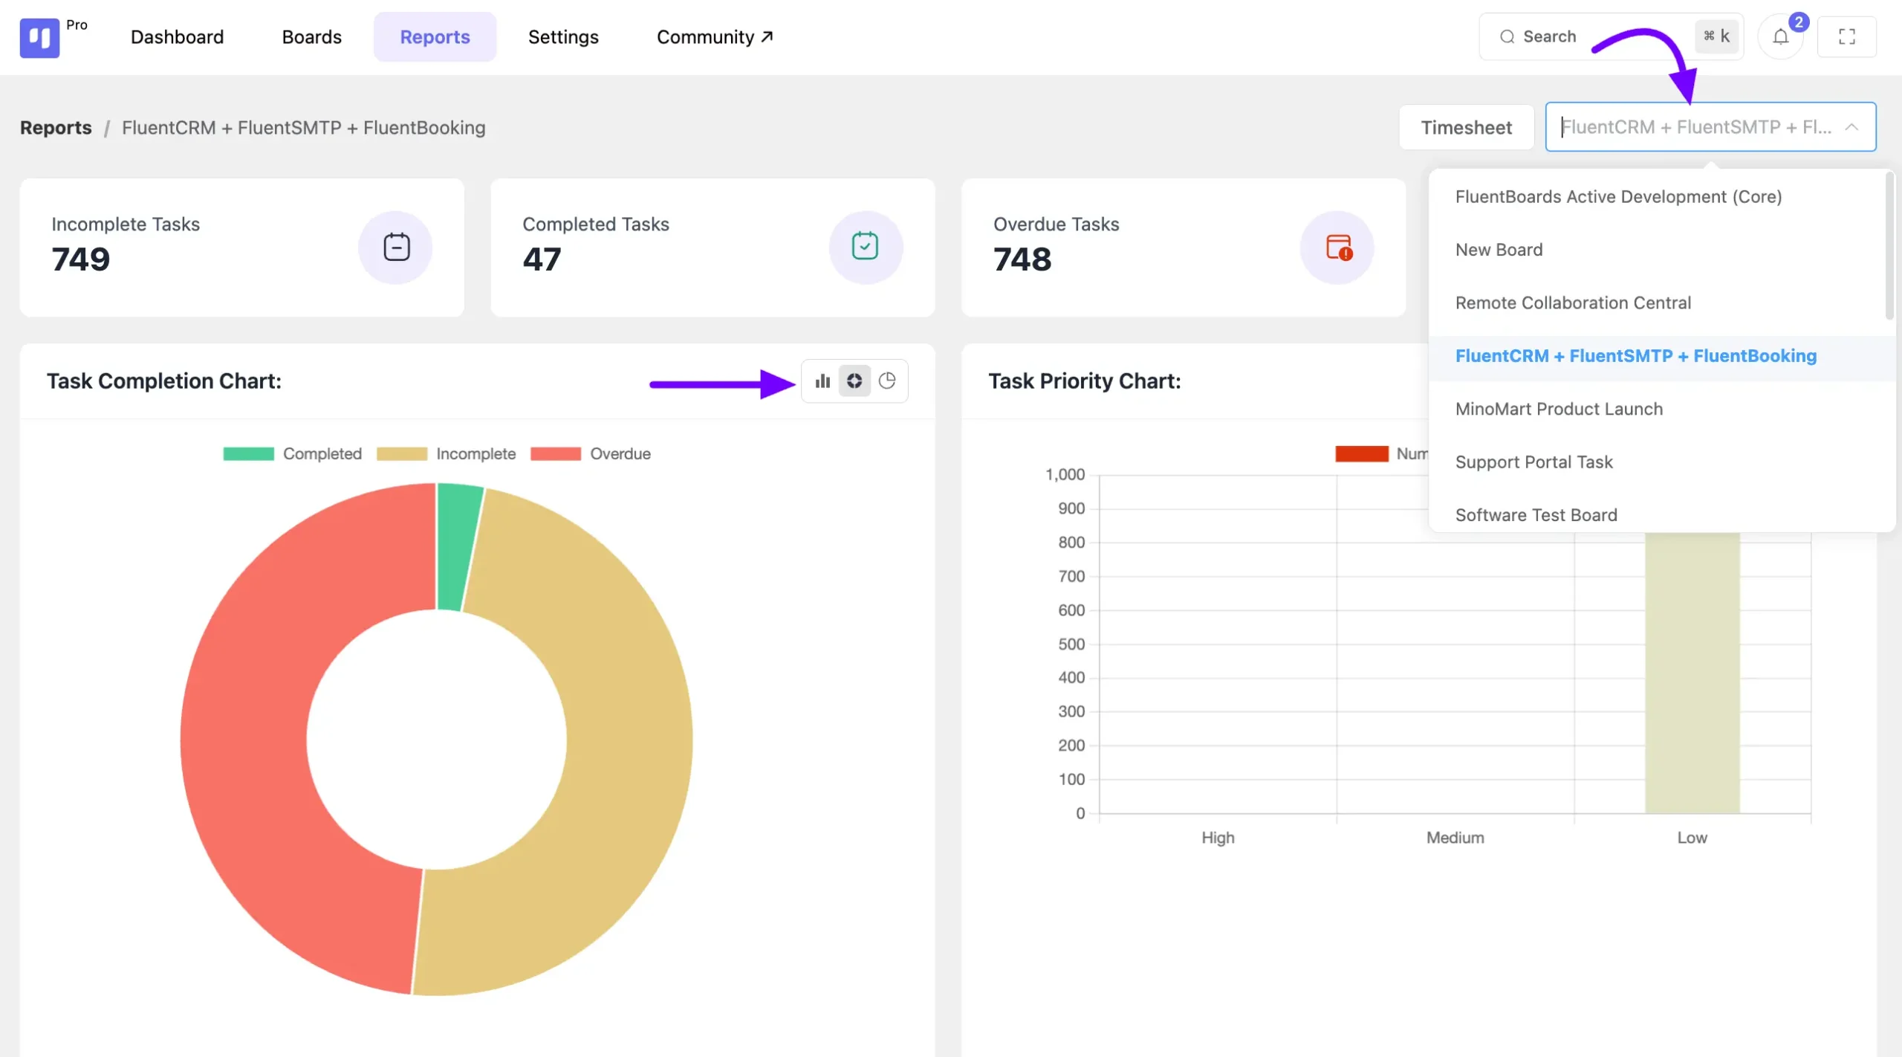Toggle Overdue legend swatch
The image size is (1902, 1057).
pos(556,454)
